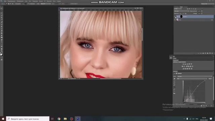Add an Invert adjustment from Adjustments panel
215x121 pixels.
183,69
